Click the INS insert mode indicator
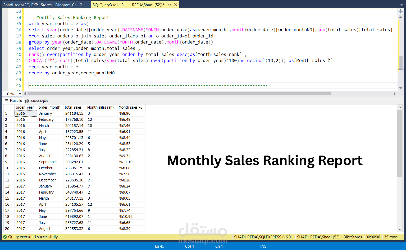Screen dimensions: 406x250 (263, 246)
